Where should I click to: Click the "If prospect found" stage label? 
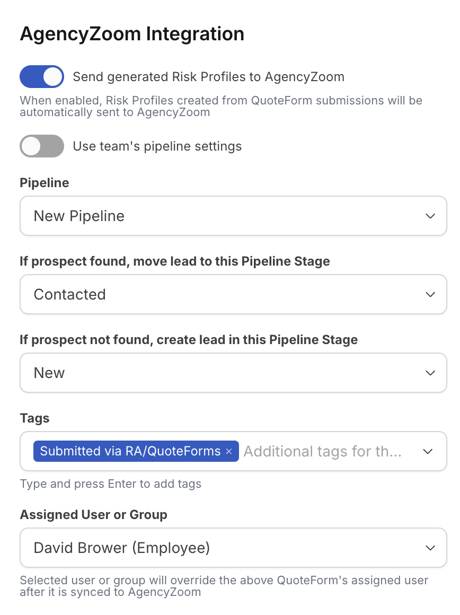[175, 261]
